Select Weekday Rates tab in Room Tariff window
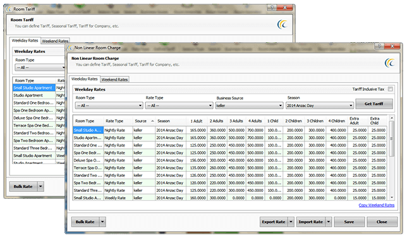The height and width of the screenshot is (238, 407). (x=25, y=40)
